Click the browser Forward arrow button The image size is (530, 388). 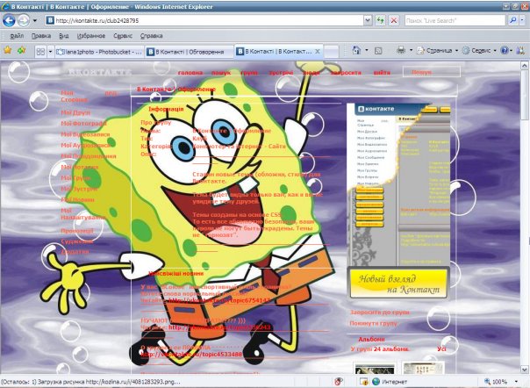click(24, 21)
